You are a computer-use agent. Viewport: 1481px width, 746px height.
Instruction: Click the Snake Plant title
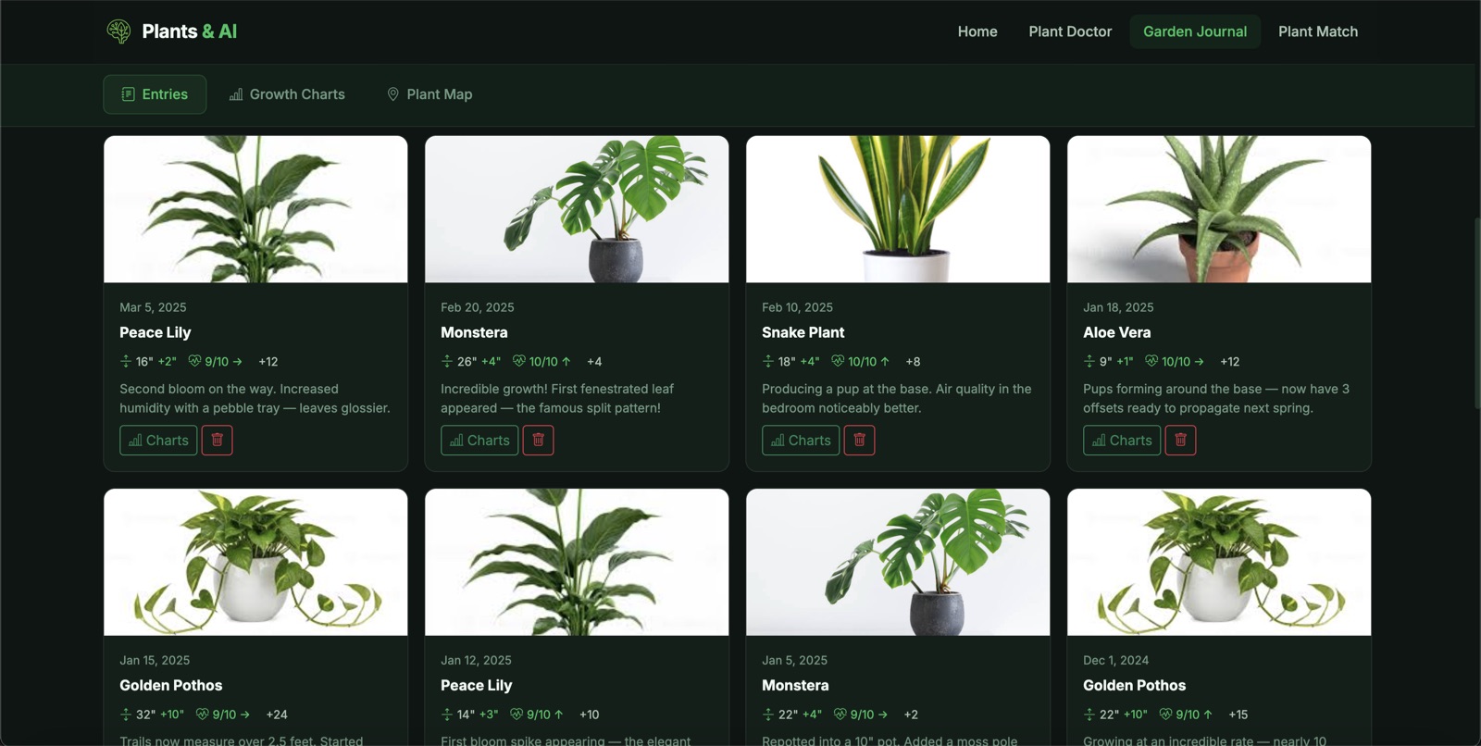point(803,332)
